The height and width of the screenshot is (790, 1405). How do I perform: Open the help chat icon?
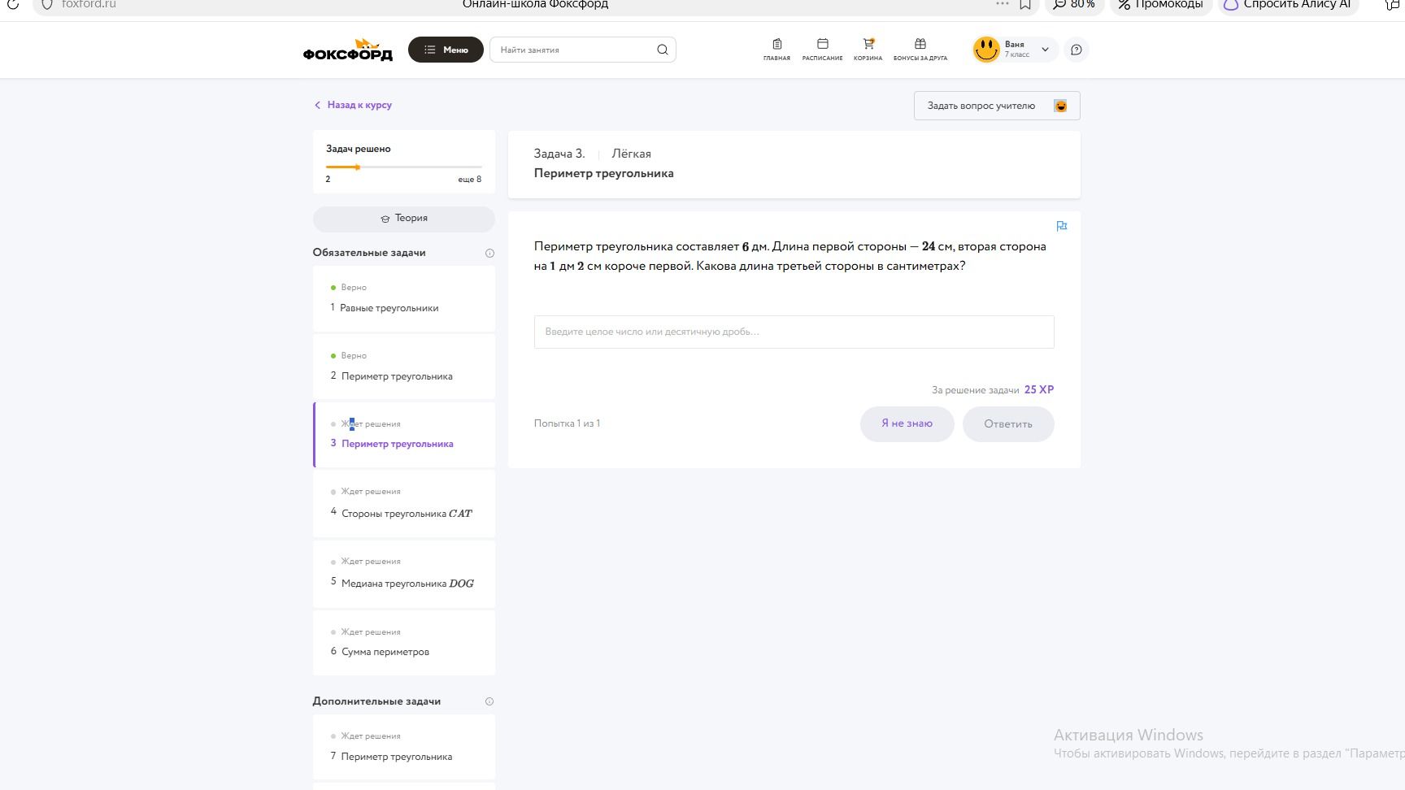click(1077, 50)
